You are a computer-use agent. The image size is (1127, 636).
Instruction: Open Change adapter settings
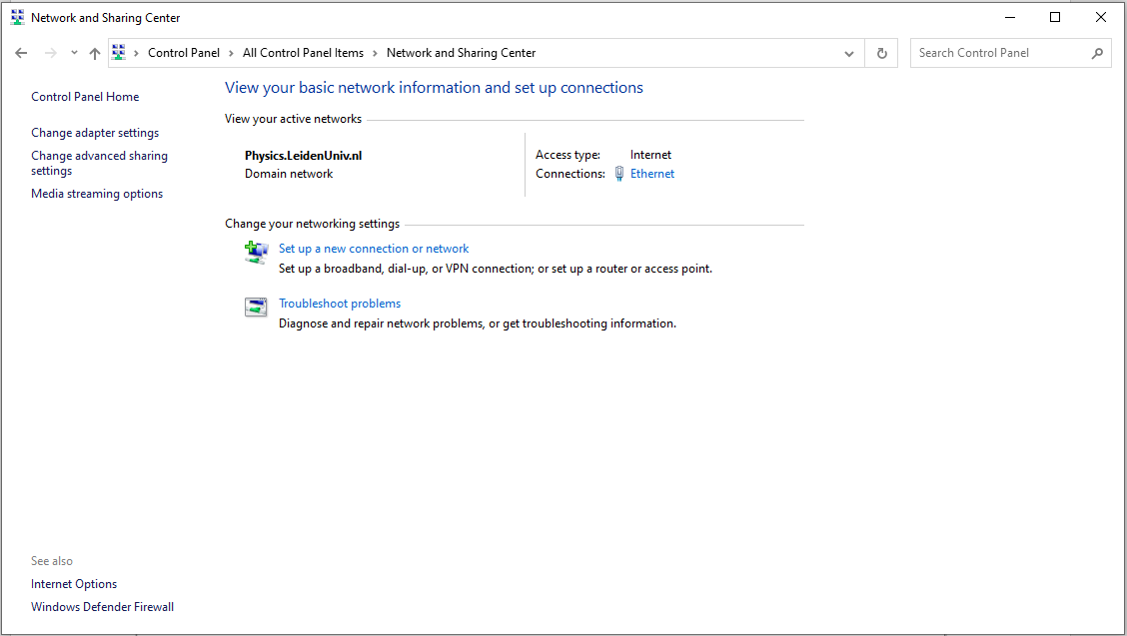click(x=95, y=133)
